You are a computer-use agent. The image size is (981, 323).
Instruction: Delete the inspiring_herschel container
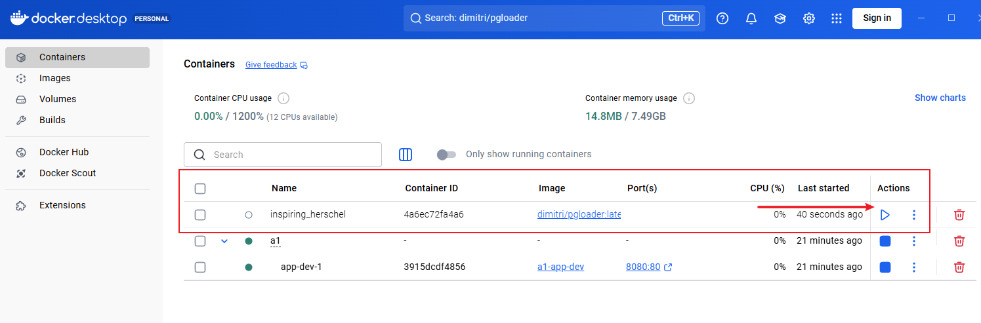coord(959,215)
